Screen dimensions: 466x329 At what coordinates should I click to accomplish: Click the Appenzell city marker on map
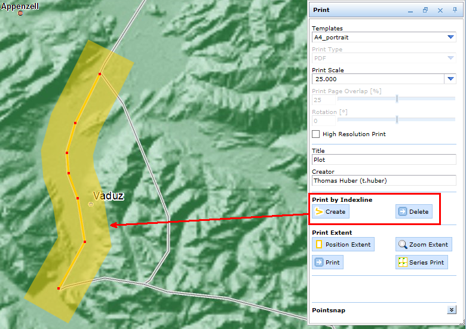click(x=20, y=13)
